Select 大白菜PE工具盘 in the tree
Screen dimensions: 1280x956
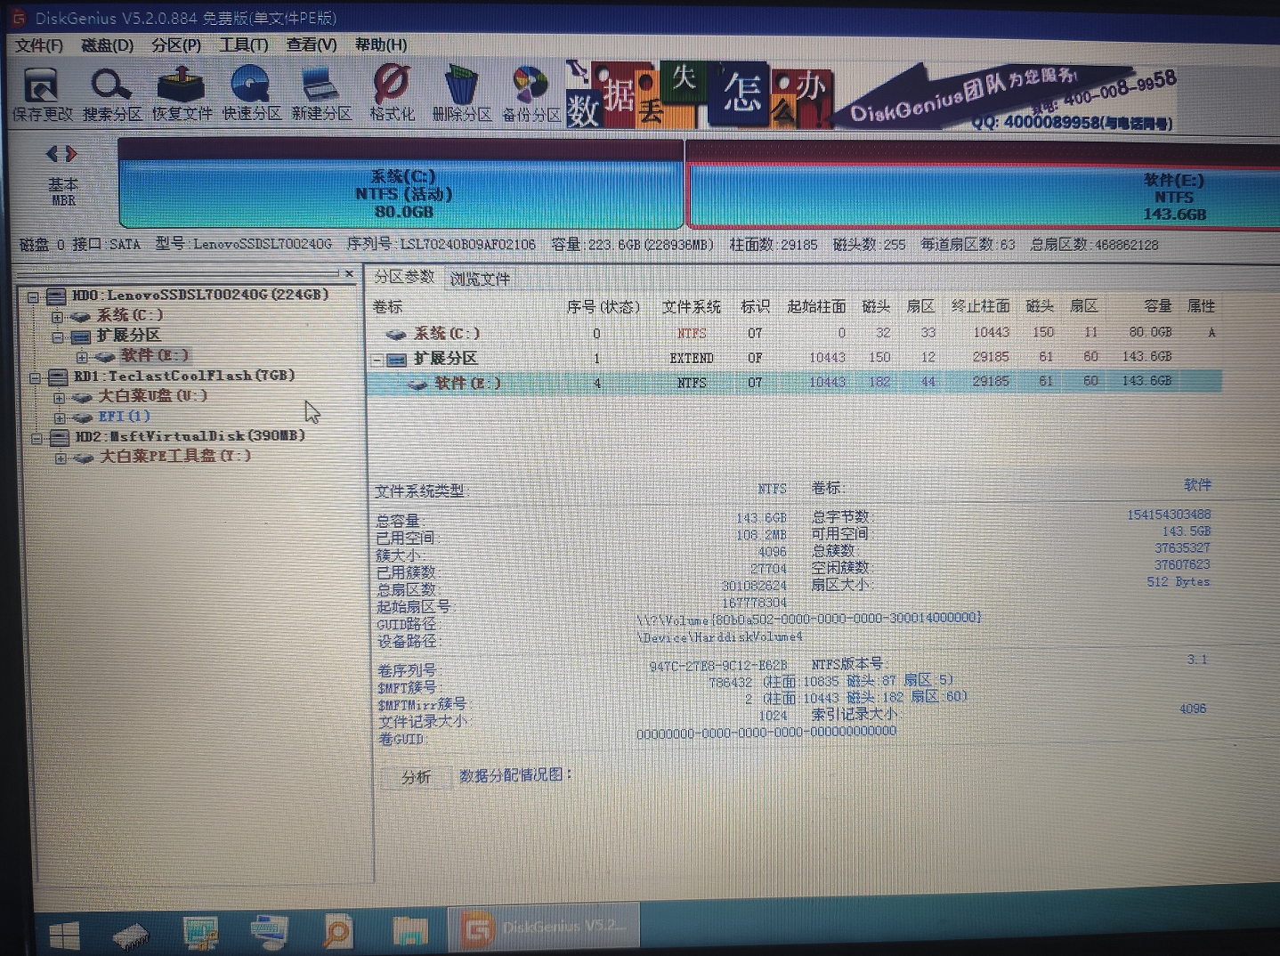(174, 456)
